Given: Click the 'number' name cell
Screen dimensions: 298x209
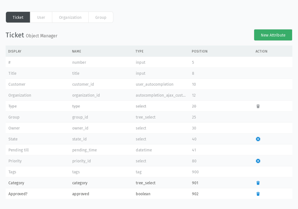Looking at the screenshot, I should [79, 62].
